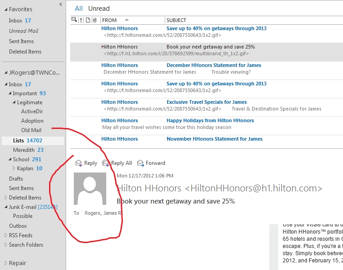Viewport: 343px width, 270px height.
Task: Sort messages by SUBJECT column
Action: pos(176,20)
